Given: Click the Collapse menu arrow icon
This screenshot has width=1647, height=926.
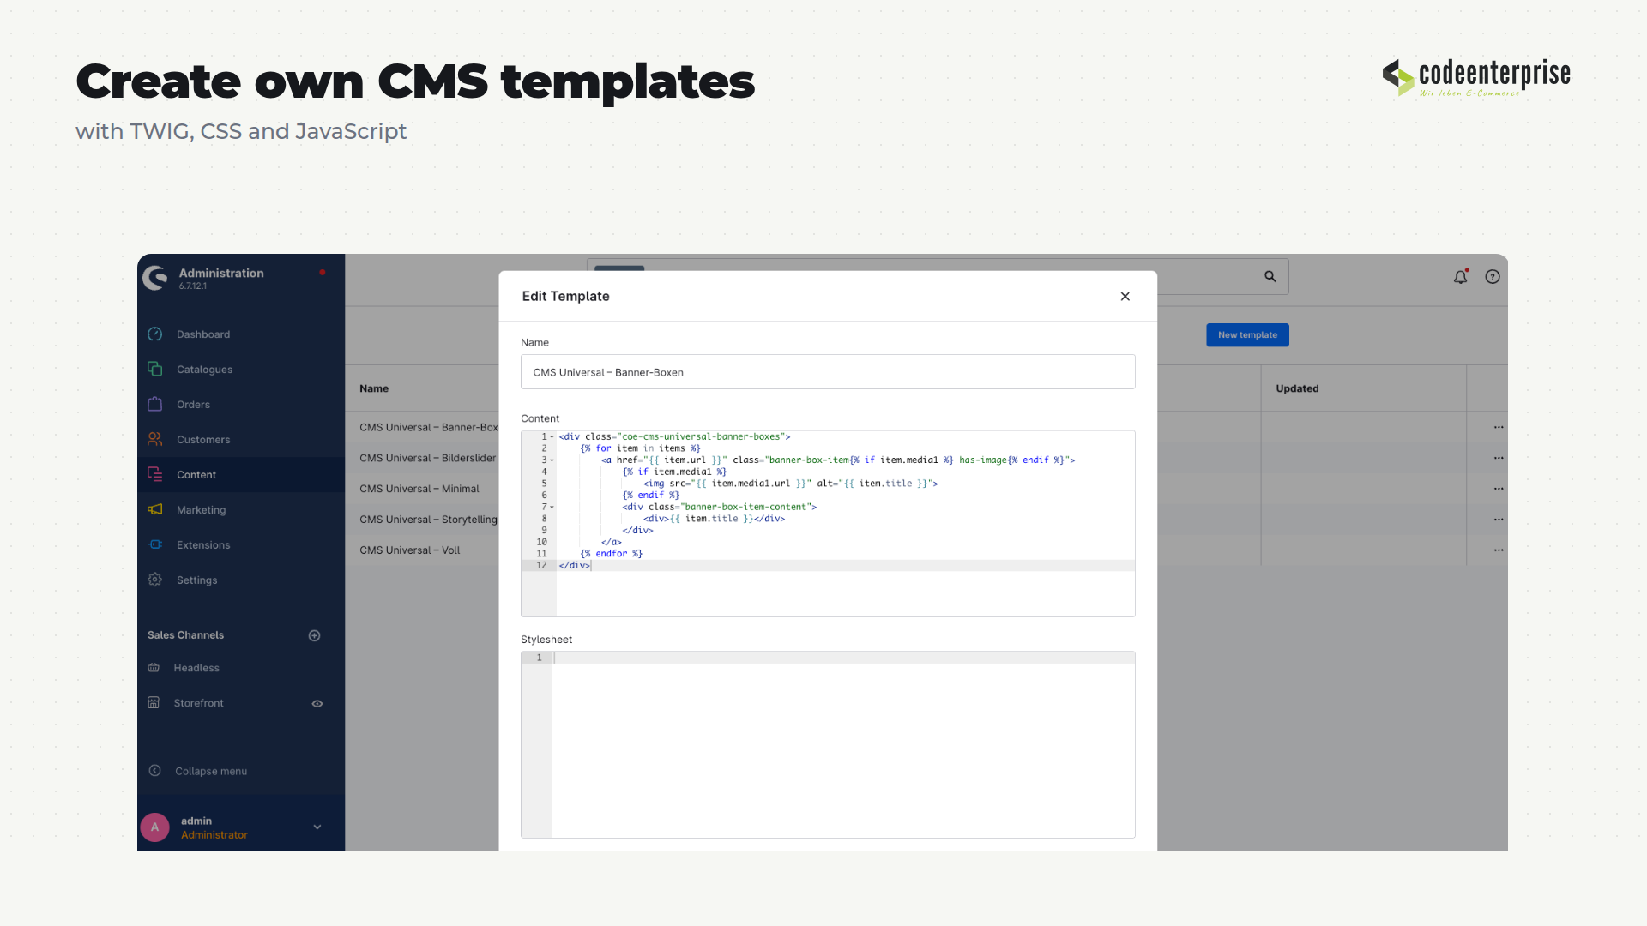Looking at the screenshot, I should (154, 771).
